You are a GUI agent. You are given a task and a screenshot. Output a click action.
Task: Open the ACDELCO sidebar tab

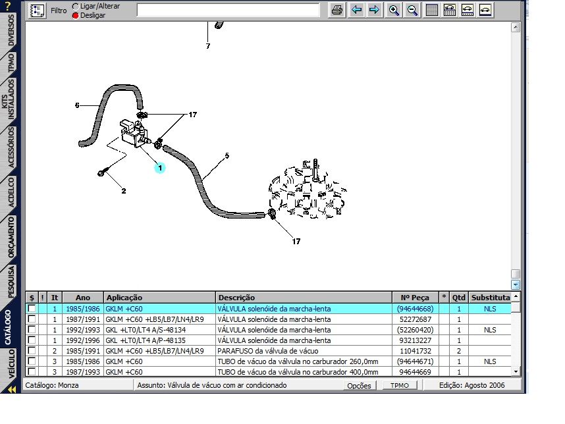click(x=11, y=192)
